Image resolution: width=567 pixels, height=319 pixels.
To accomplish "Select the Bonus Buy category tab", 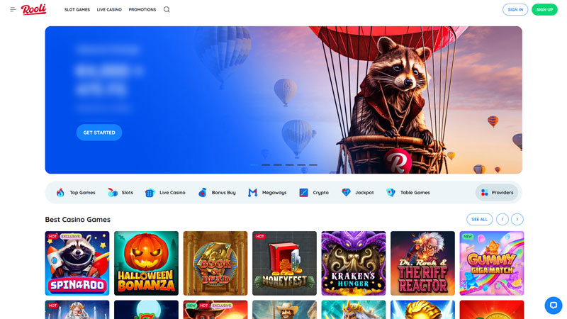I will [x=217, y=192].
